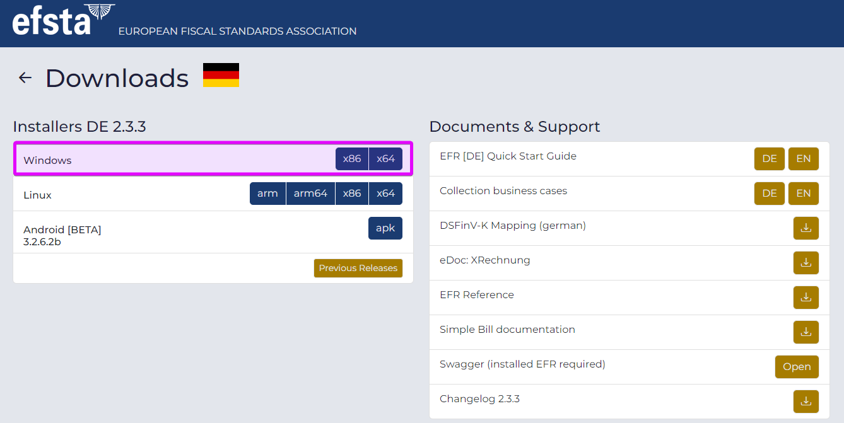Open Collection business cases in DE
The image size is (844, 423).
(770, 194)
